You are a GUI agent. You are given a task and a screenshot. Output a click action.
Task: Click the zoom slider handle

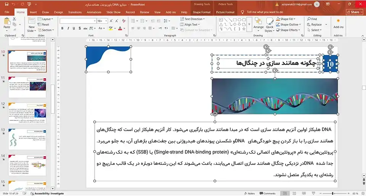click(x=332, y=193)
